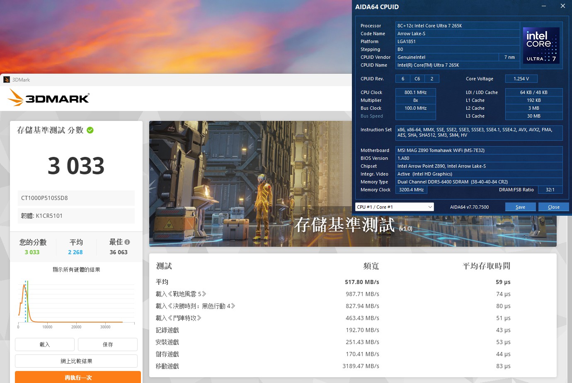Click the 平均 row bandwidth 517.80 MB/s
Screen dimensions: 572x383
362,282
